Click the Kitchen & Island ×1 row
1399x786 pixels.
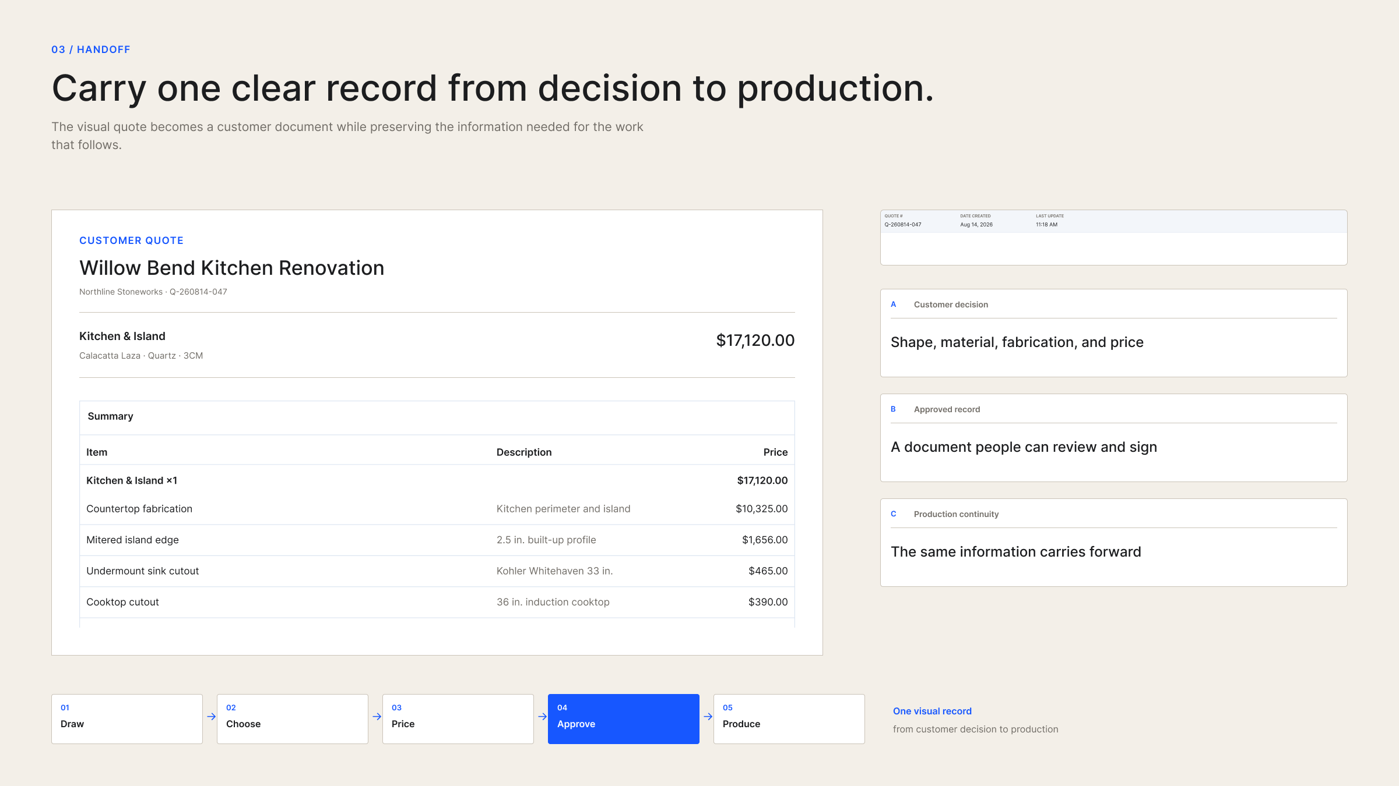[x=437, y=480]
